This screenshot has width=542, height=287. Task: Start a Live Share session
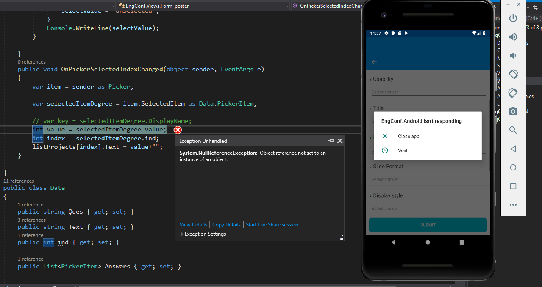click(x=273, y=224)
